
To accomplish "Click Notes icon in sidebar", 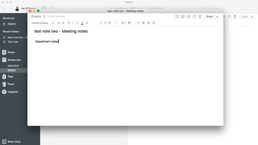I will tap(4, 52).
